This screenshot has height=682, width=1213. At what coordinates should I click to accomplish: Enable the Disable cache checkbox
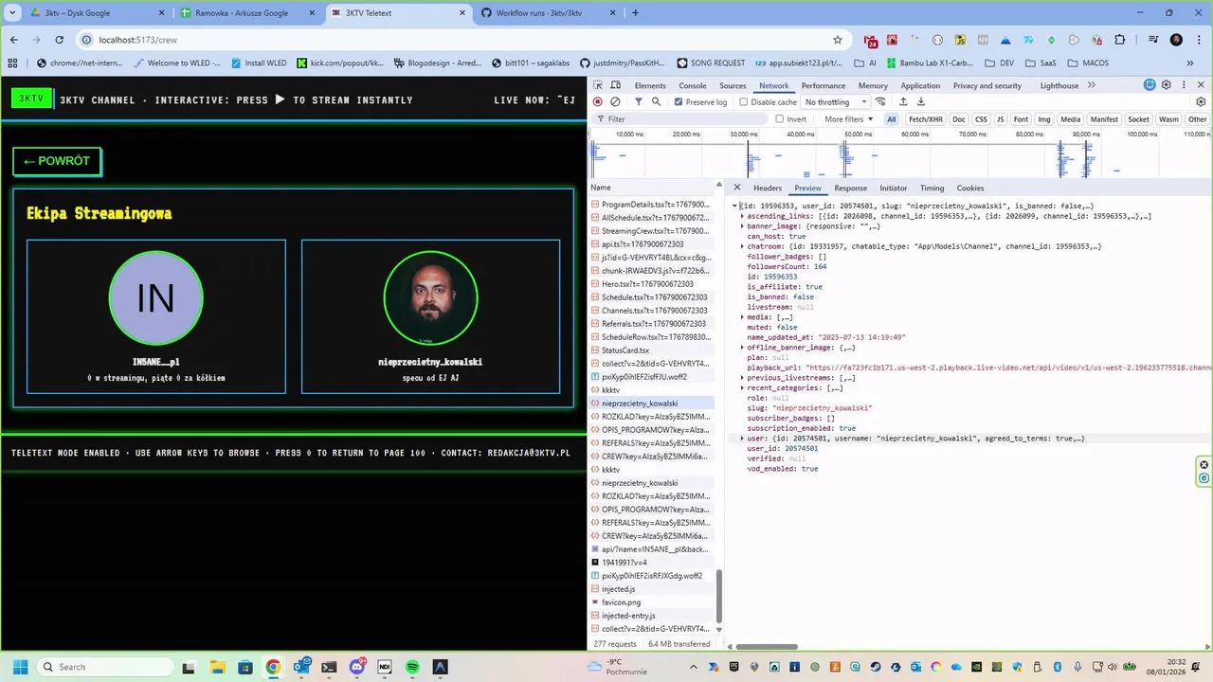tap(744, 101)
